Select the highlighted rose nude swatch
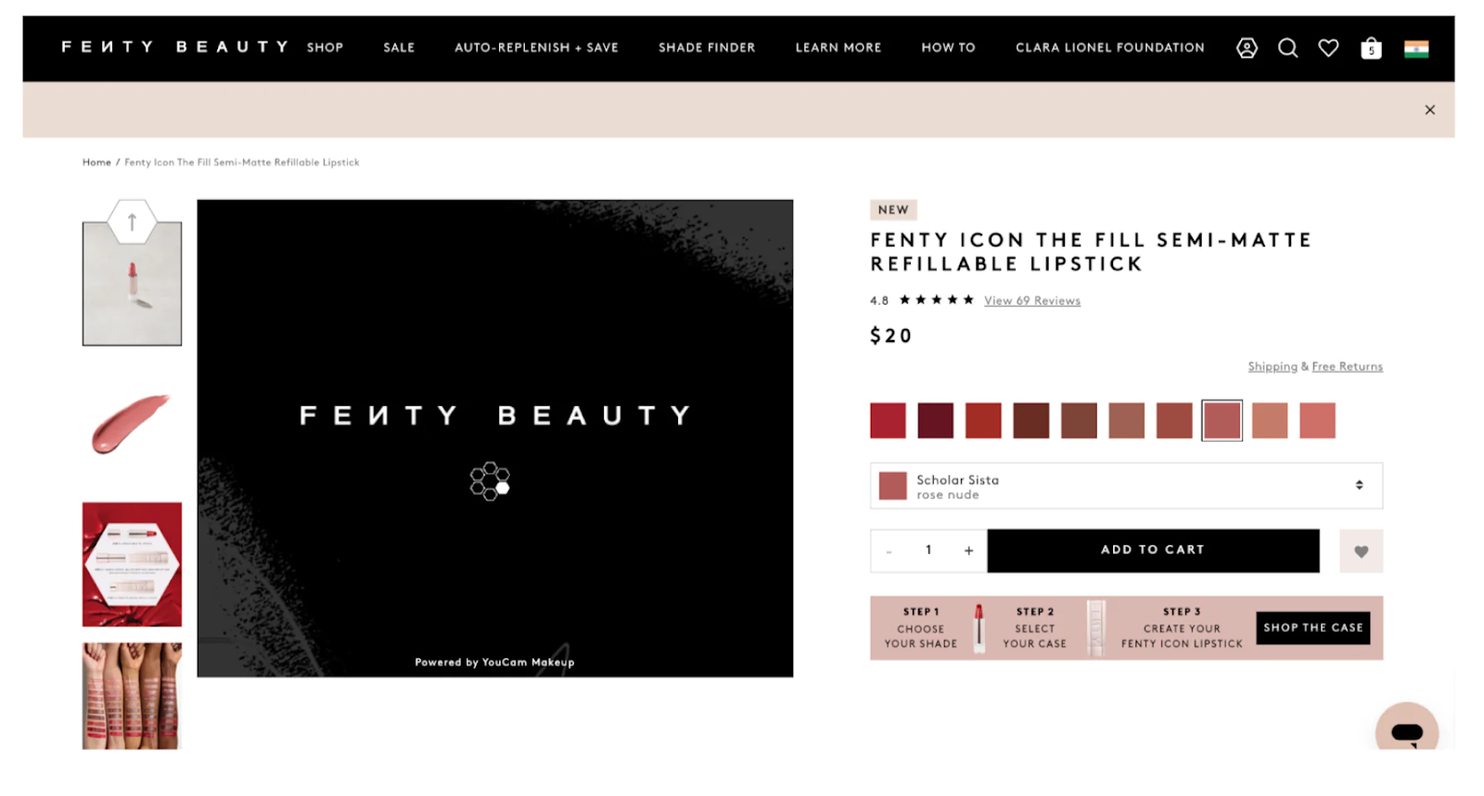The image size is (1484, 796). click(1222, 421)
